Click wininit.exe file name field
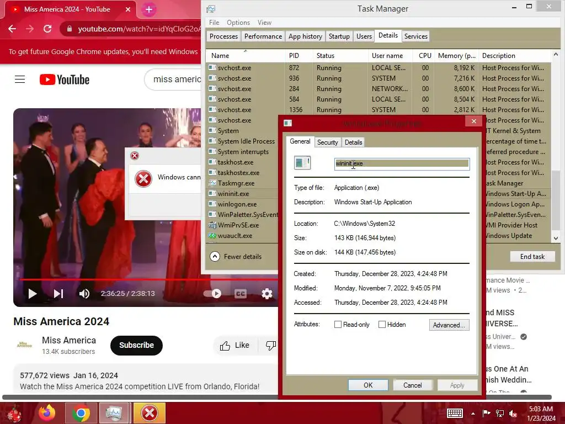The image size is (565, 424). [x=402, y=163]
